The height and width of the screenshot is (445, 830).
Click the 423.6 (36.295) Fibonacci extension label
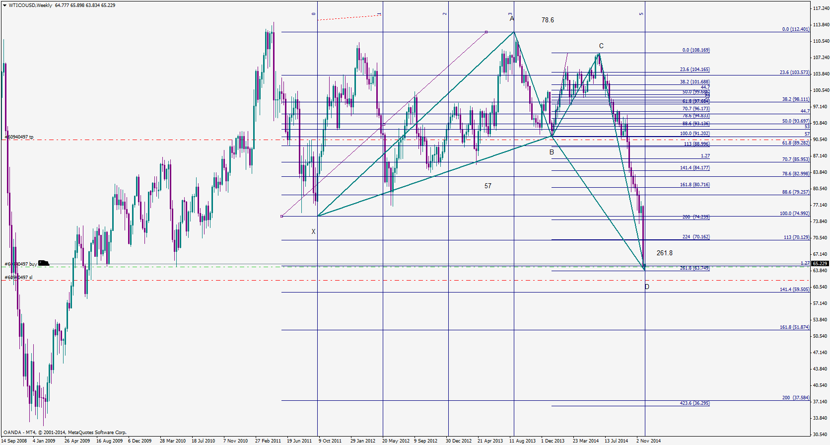coord(694,403)
